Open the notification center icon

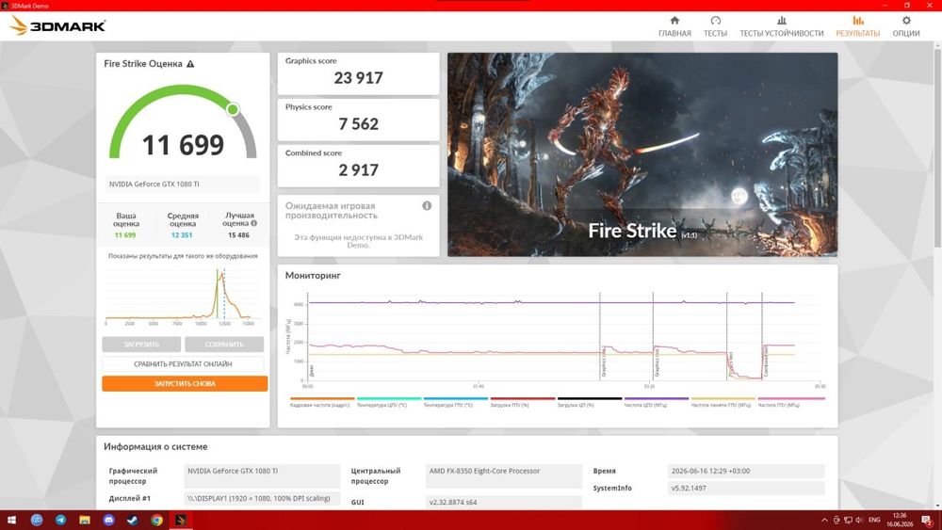coord(928,520)
